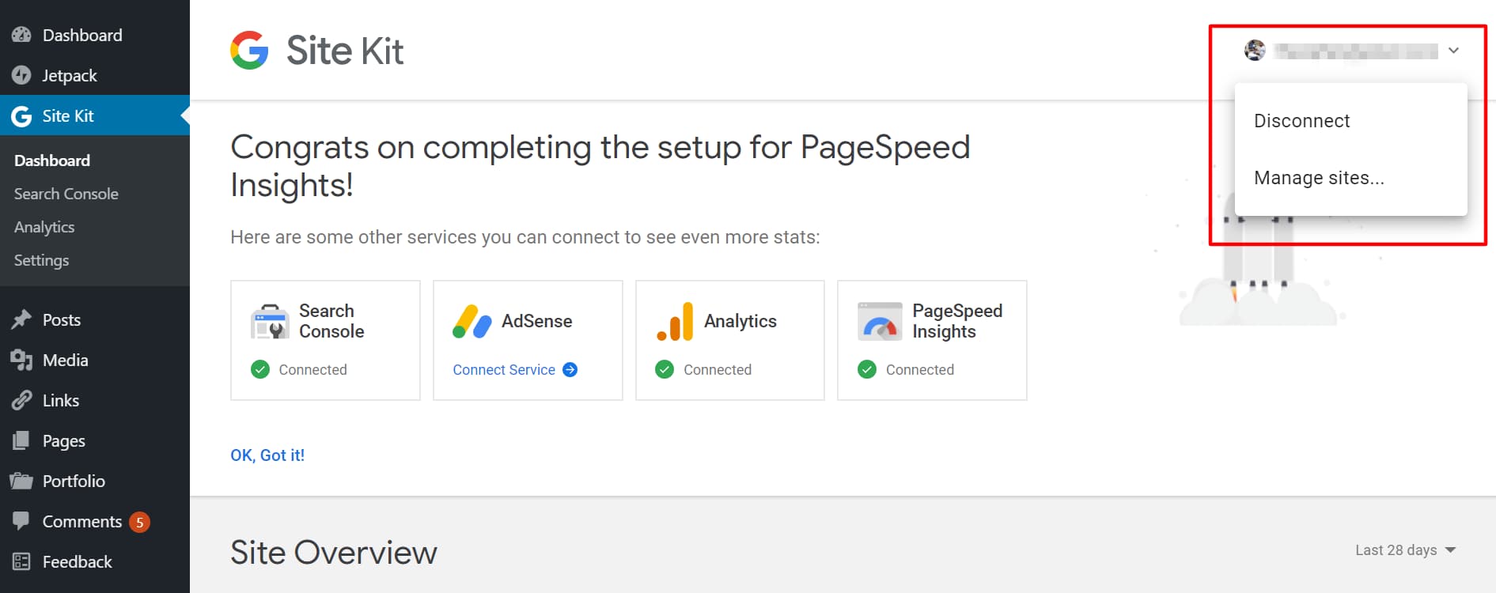Click the PageSpeed Insights icon
The width and height of the screenshot is (1496, 593).
point(879,321)
